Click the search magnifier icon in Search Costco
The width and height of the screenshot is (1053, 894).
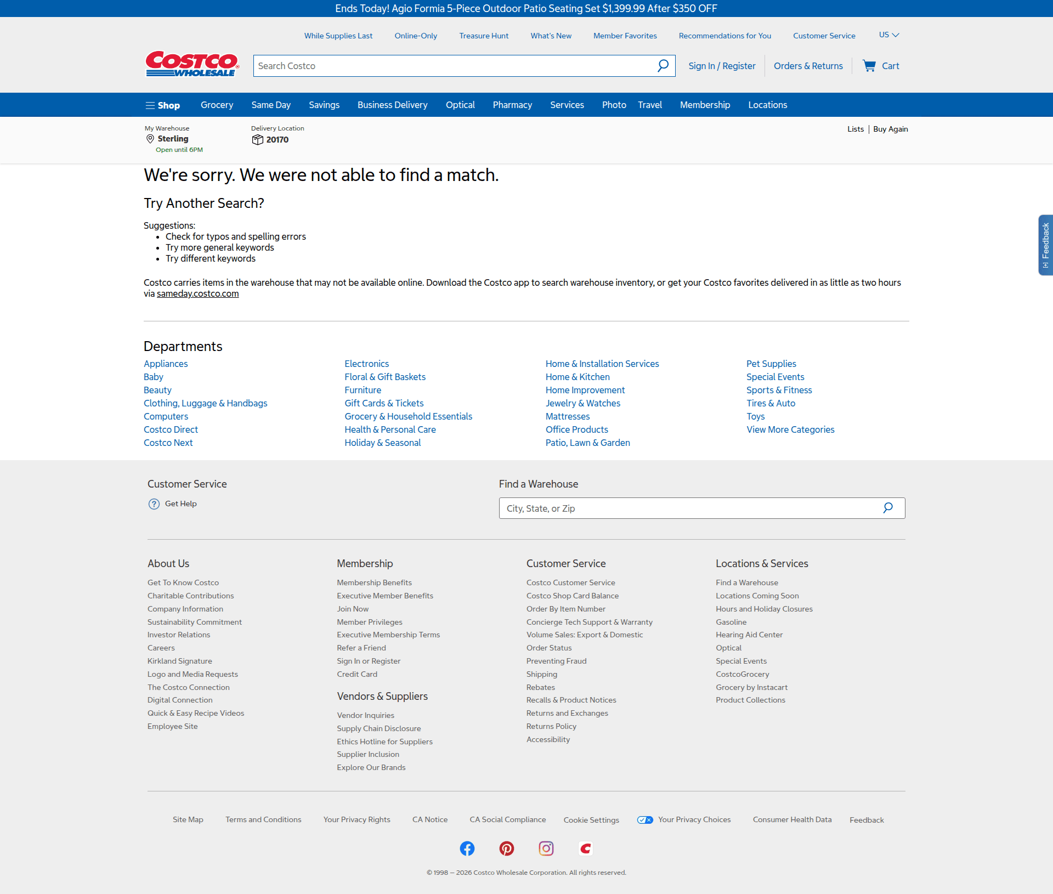point(663,66)
